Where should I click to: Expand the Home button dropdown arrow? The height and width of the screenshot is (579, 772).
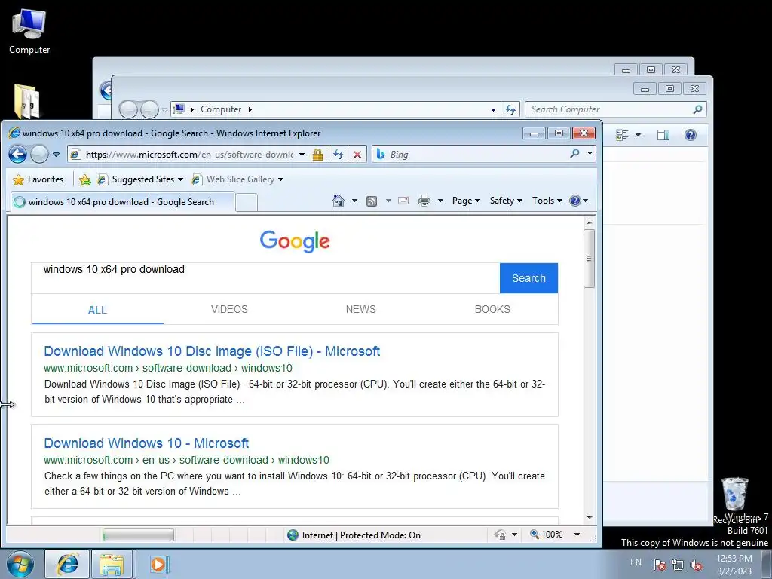pos(354,201)
